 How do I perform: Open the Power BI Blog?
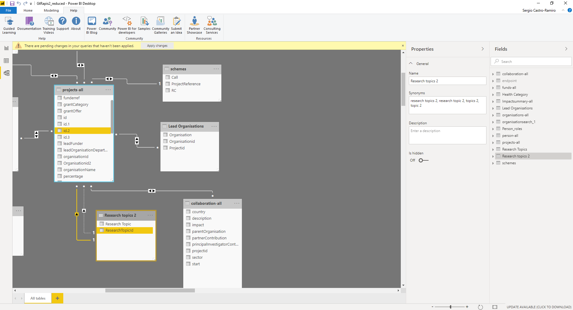[x=92, y=25]
